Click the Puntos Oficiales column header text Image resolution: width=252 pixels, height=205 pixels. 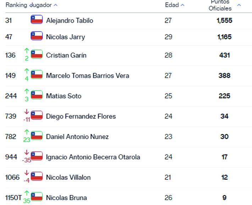tap(220, 5)
